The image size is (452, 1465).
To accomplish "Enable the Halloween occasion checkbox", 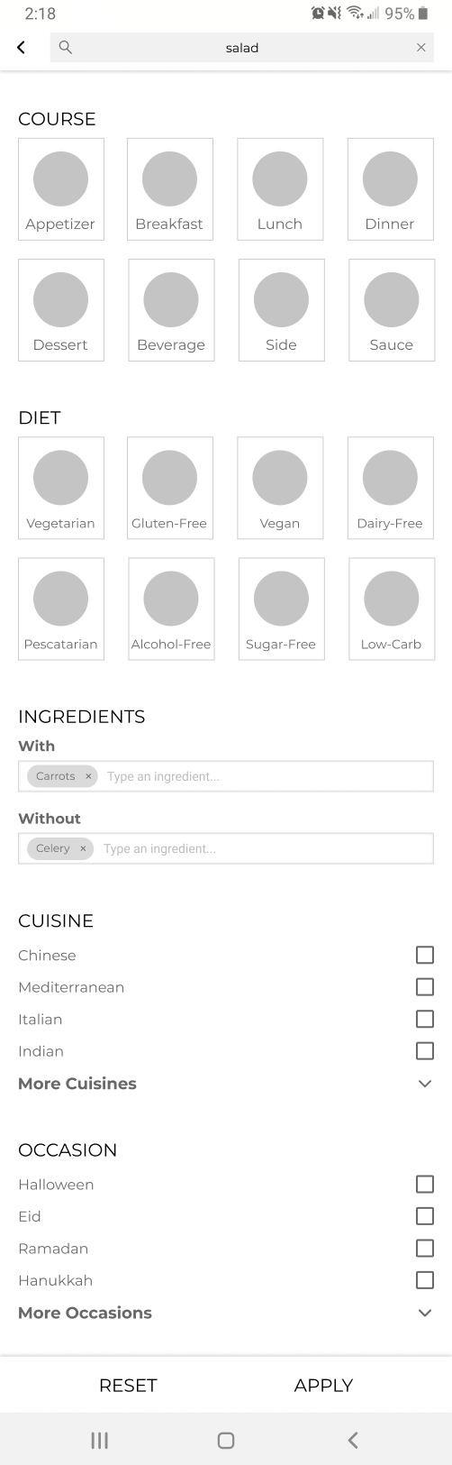I will click(425, 1184).
